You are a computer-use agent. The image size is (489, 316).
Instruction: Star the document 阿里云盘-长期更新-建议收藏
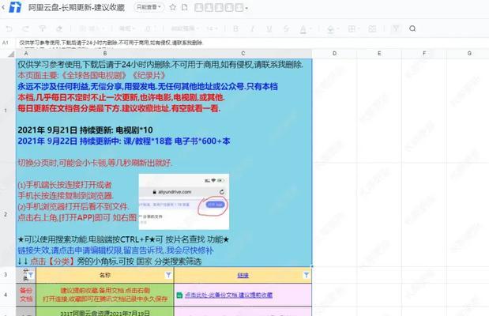pos(173,7)
